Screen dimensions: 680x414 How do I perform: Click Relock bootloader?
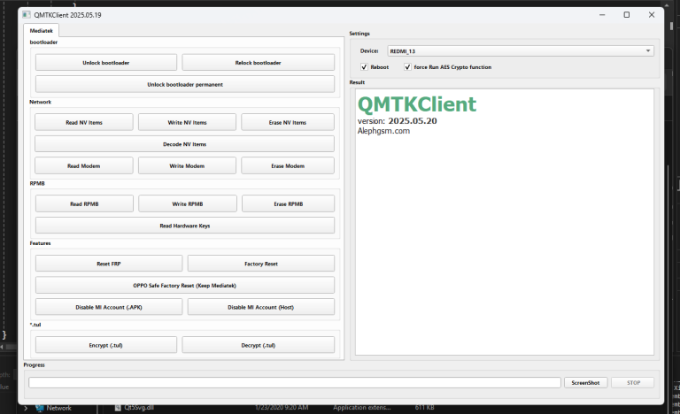(258, 63)
